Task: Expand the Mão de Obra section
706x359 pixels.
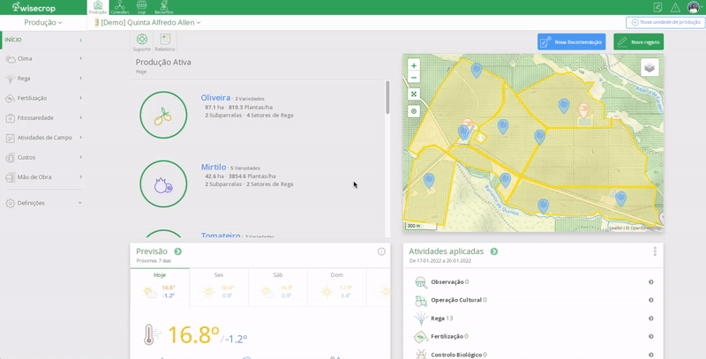Action: (x=43, y=177)
